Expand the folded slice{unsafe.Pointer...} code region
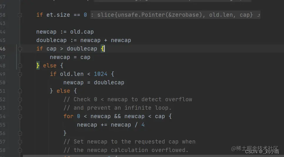284x157 pixels. coord(175,15)
